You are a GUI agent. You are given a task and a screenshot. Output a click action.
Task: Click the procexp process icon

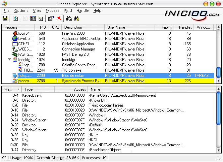[x=15, y=81]
